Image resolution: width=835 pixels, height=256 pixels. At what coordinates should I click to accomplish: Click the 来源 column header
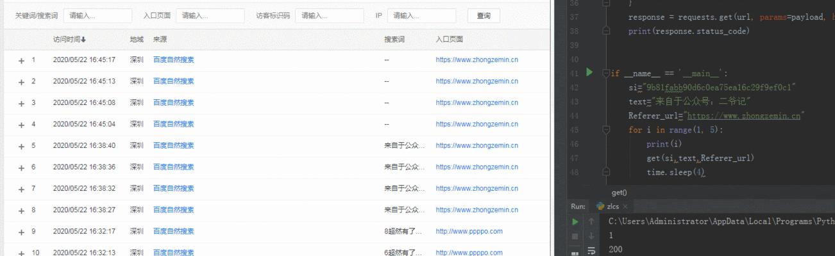click(160, 40)
